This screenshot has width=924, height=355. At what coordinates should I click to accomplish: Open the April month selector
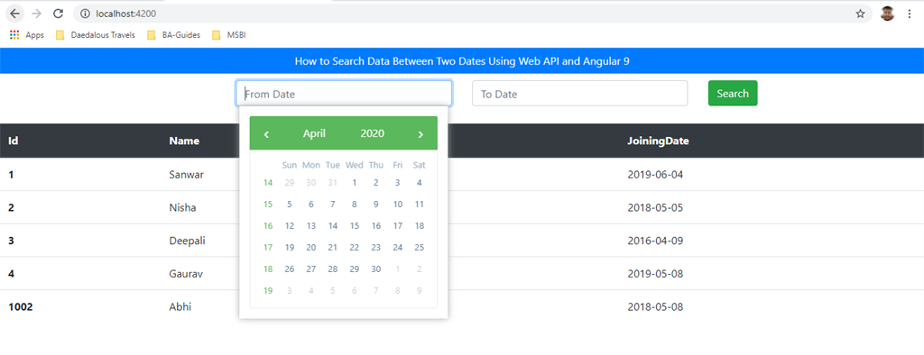(314, 133)
